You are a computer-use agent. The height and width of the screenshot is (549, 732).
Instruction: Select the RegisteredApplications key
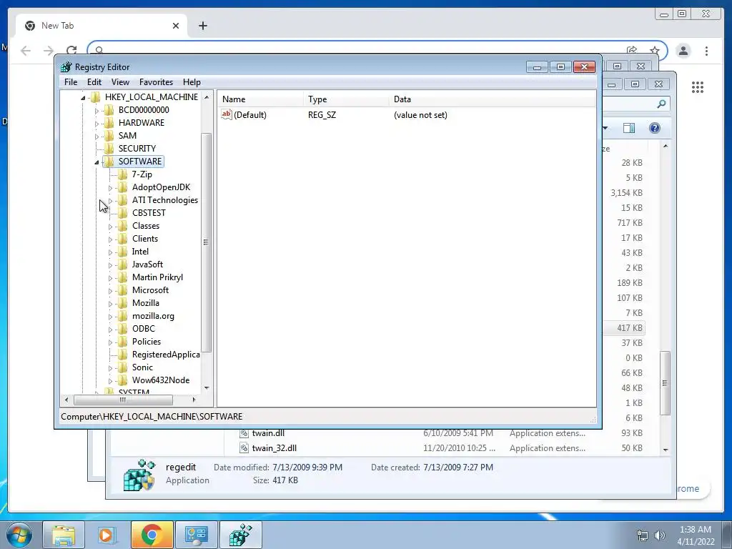click(166, 355)
